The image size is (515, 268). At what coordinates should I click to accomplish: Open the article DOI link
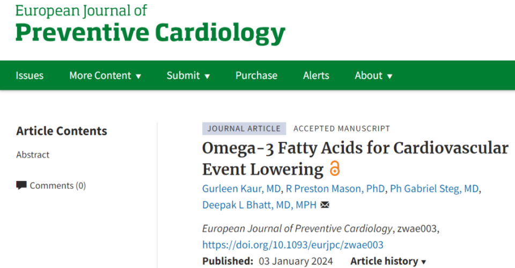click(293, 245)
